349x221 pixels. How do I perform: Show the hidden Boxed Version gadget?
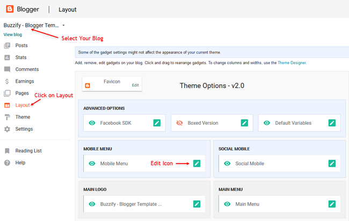pyautogui.click(x=179, y=123)
